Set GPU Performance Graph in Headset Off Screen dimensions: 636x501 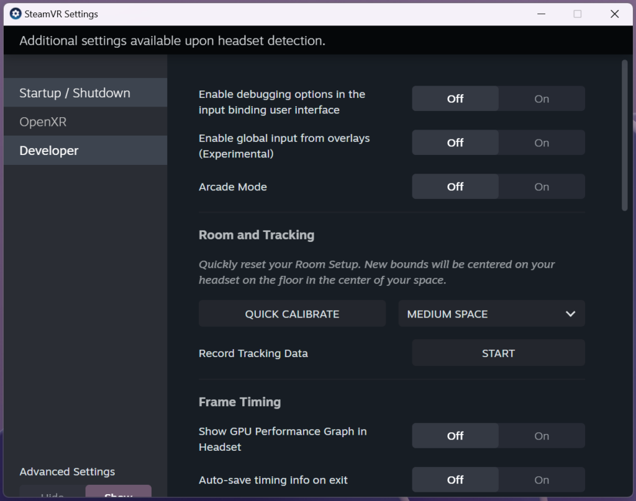pos(455,436)
